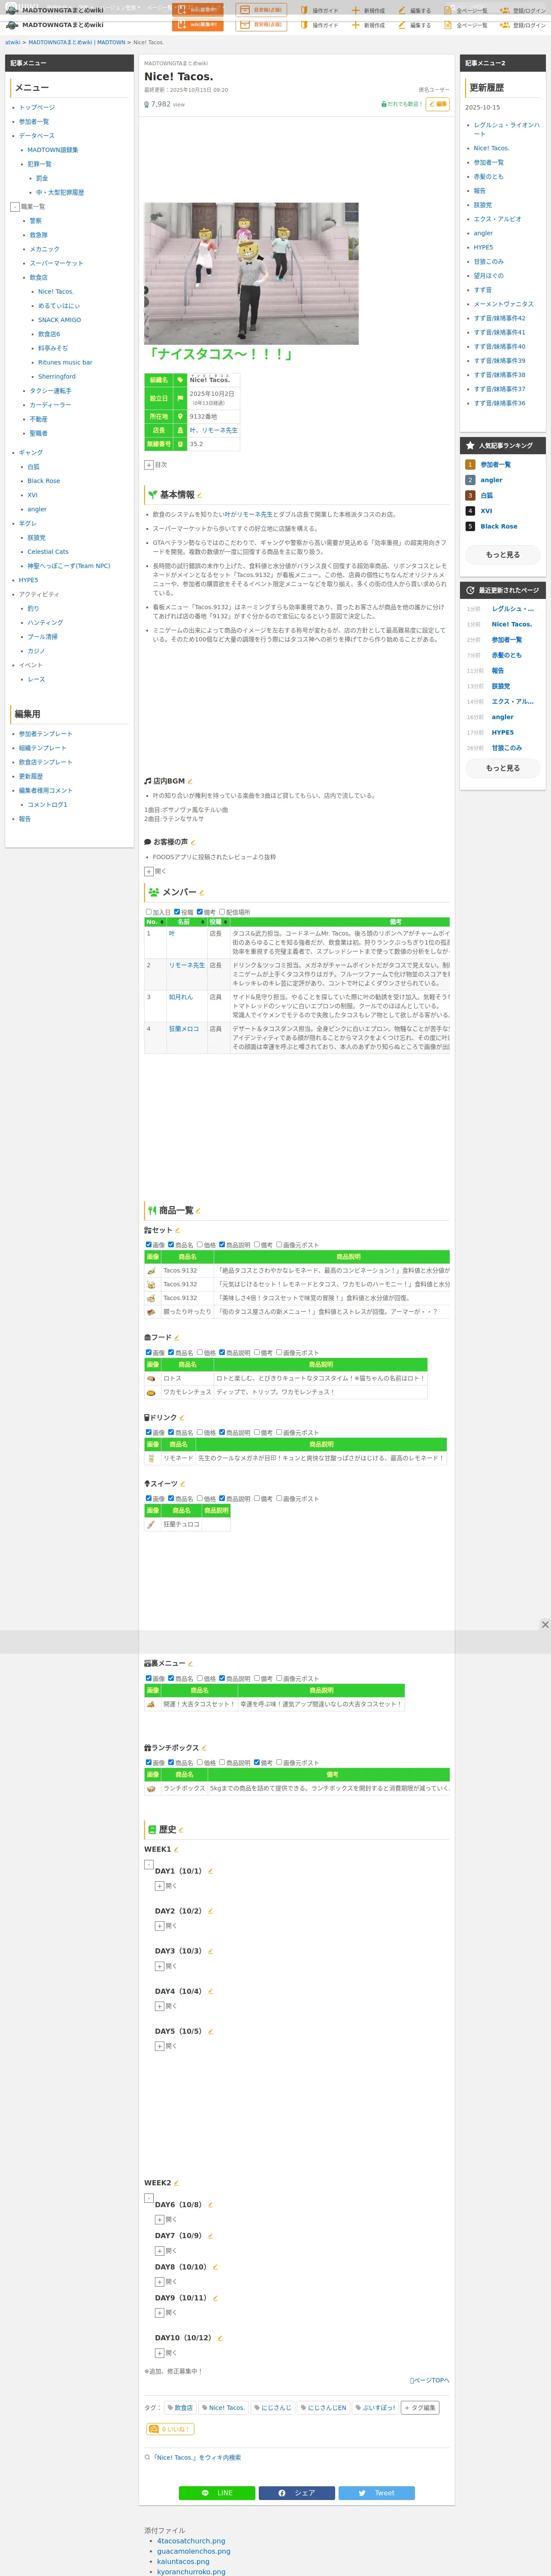Uncheck 商品説明 checkbox in フード table
The image size is (551, 2576).
(222, 1352)
